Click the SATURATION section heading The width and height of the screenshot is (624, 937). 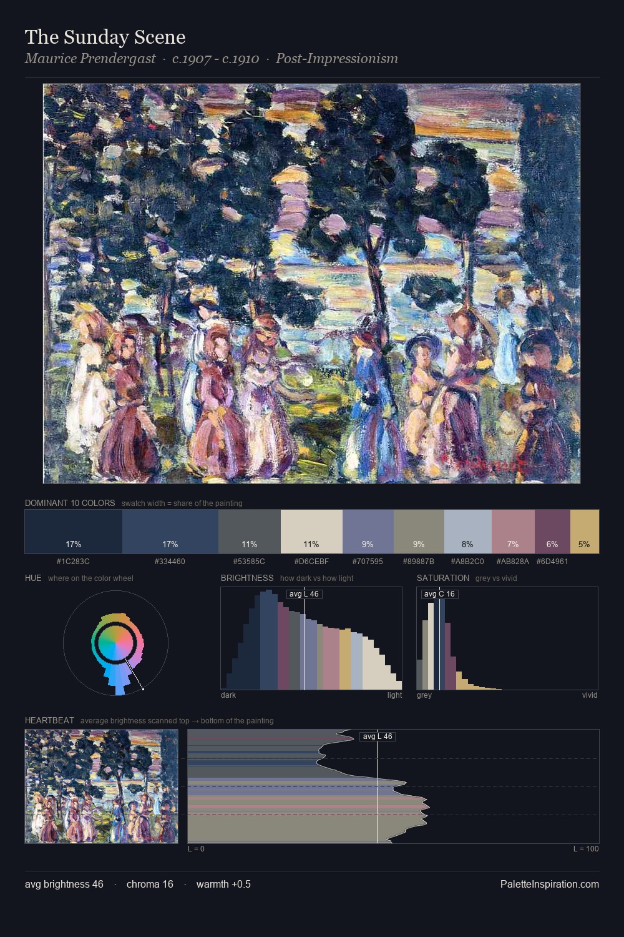pos(443,578)
